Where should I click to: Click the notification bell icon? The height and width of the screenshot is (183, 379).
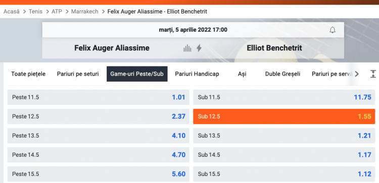[x=333, y=30]
